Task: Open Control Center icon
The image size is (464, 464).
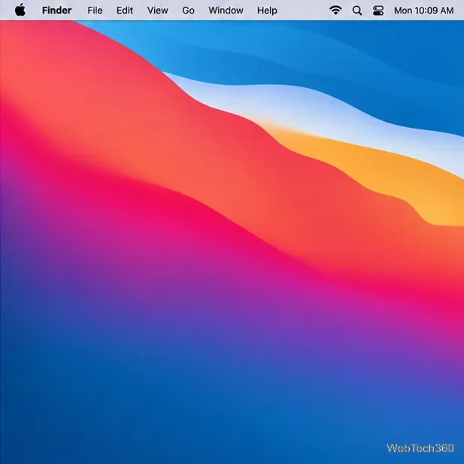Action: [x=378, y=11]
